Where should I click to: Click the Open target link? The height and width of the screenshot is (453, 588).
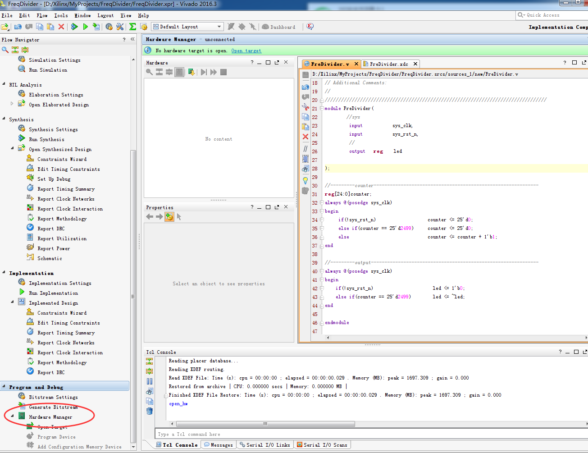click(x=246, y=51)
